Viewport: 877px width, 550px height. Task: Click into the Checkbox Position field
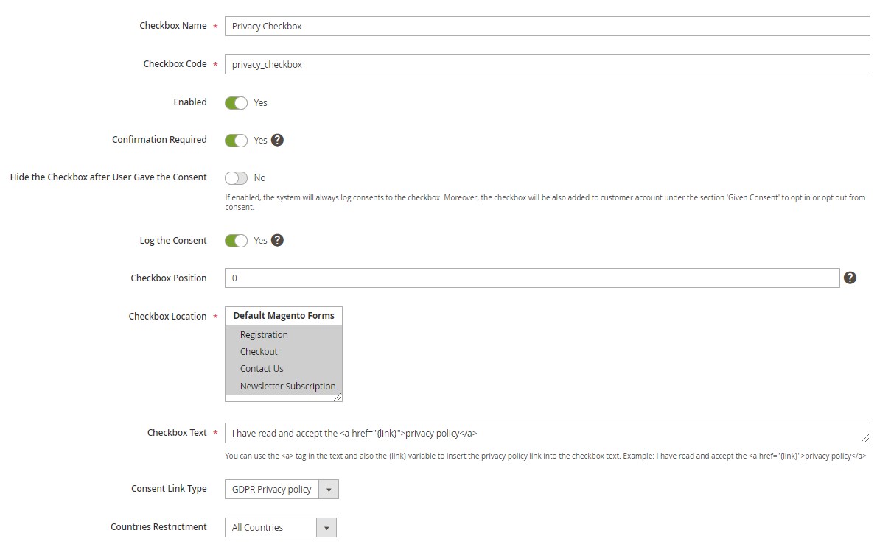point(531,278)
